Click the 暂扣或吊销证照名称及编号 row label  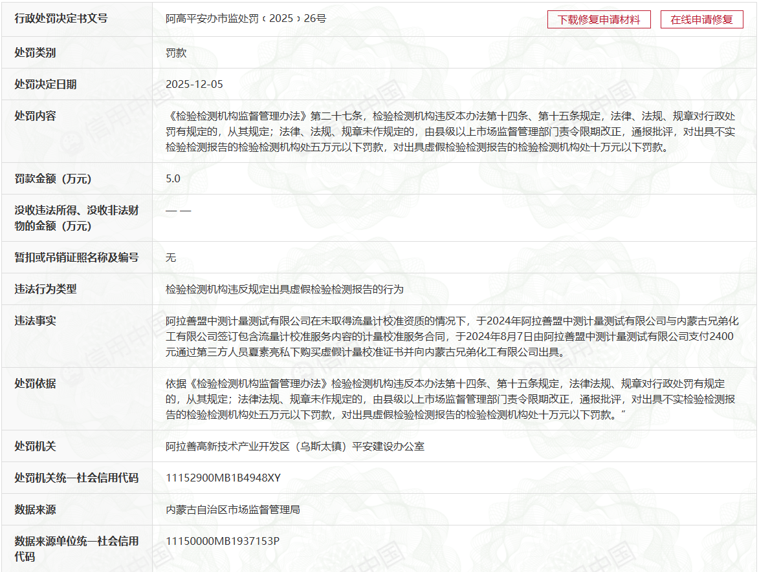point(76,258)
